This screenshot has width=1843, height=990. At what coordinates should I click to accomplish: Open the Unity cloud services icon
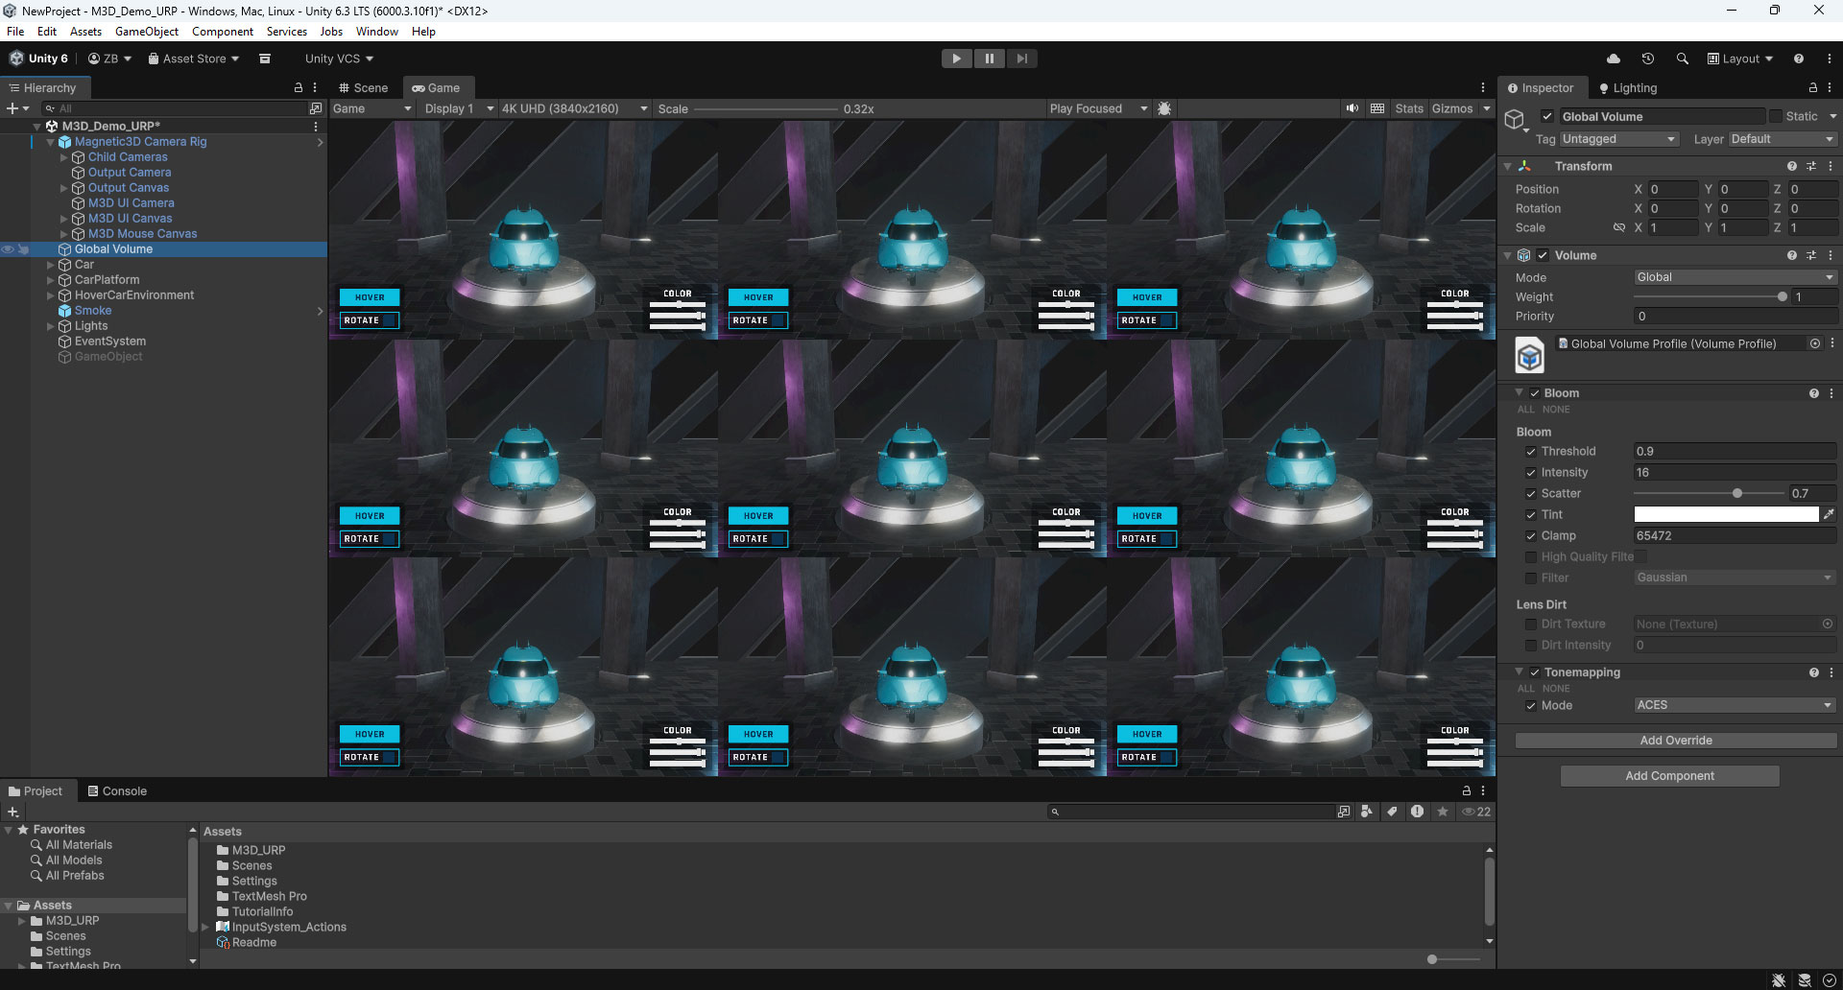pyautogui.click(x=1614, y=59)
